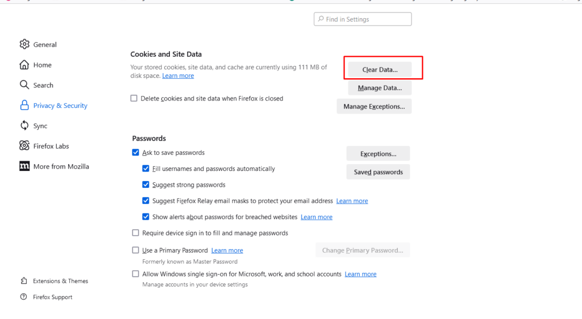Focus the Find in Settings search box

coord(363,19)
